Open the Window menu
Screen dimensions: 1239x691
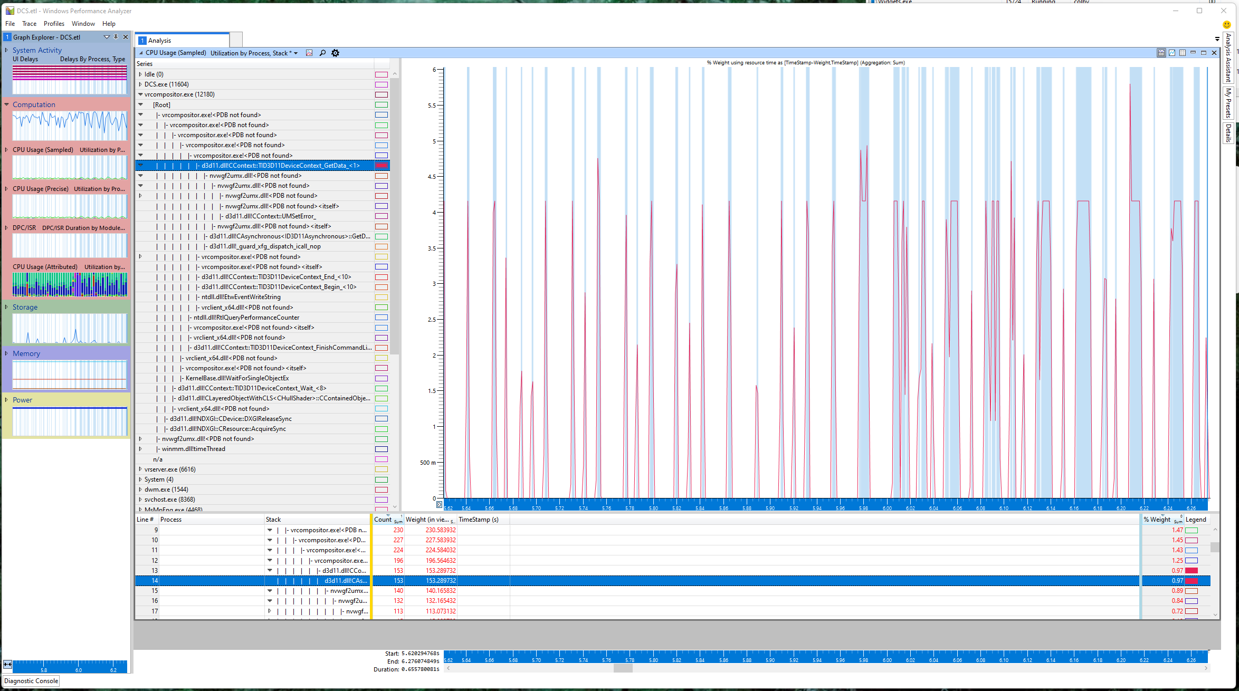pos(83,24)
